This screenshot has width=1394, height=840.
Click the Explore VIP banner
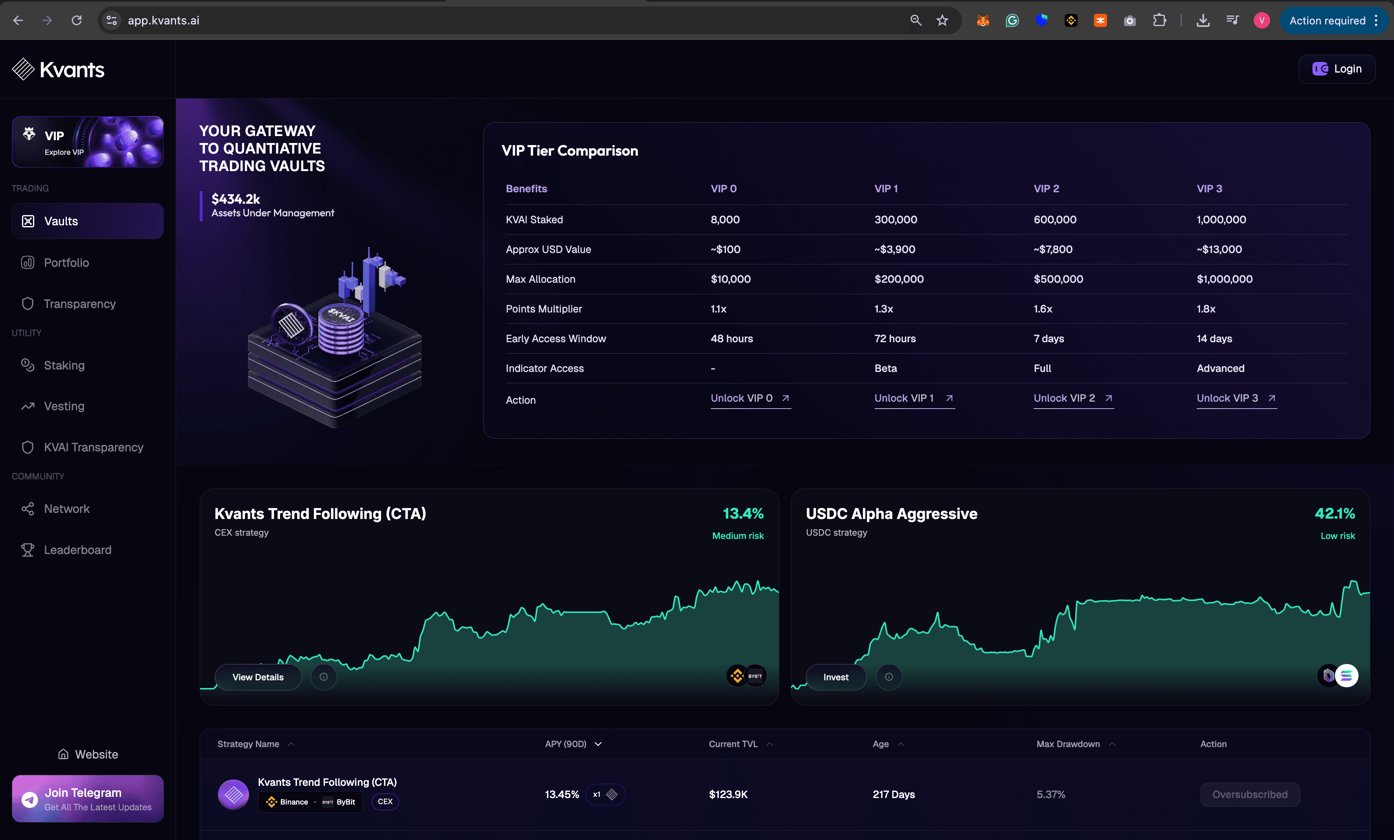[88, 142]
